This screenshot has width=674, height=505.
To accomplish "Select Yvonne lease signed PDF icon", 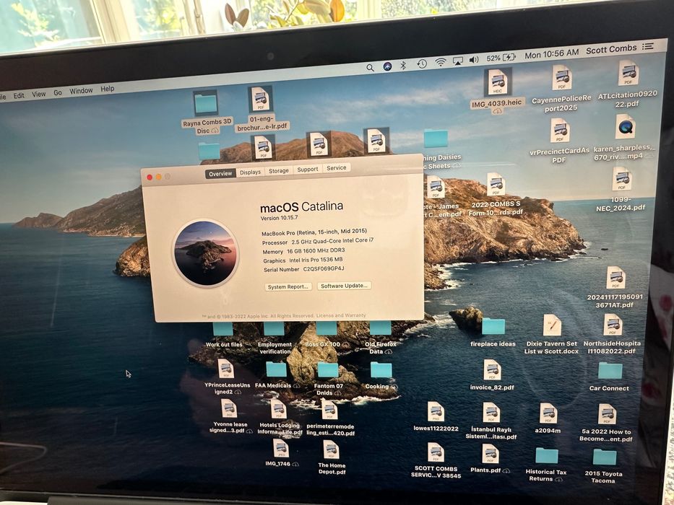I will [229, 408].
